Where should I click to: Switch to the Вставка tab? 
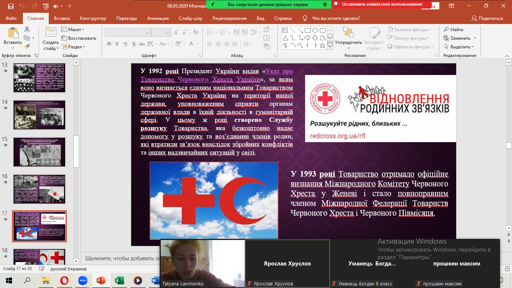(x=62, y=18)
